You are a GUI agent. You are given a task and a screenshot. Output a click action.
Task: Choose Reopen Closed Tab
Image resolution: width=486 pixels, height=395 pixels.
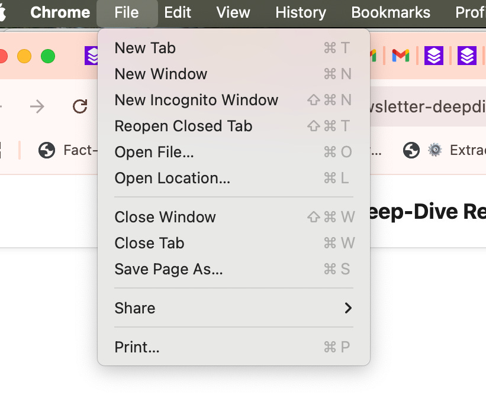pyautogui.click(x=234, y=126)
